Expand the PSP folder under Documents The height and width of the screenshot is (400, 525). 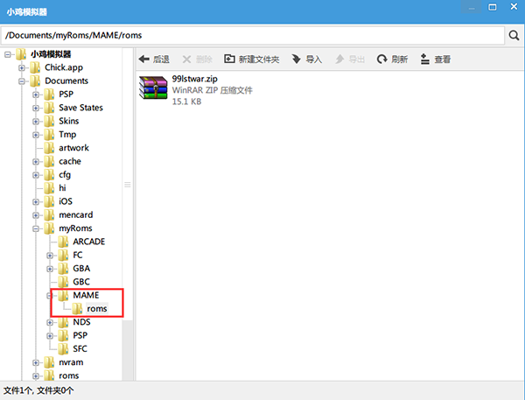pyautogui.click(x=37, y=95)
